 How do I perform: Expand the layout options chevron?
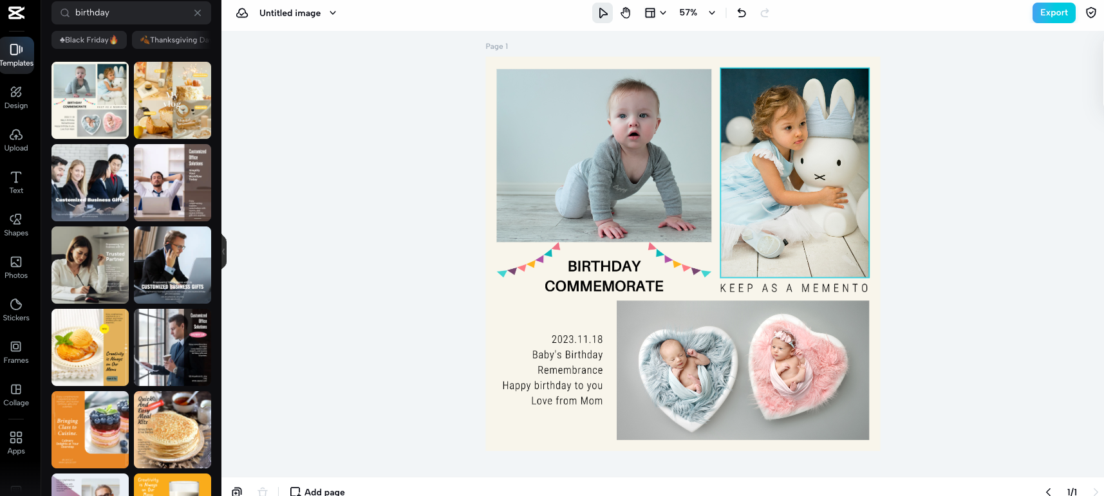[x=663, y=13]
